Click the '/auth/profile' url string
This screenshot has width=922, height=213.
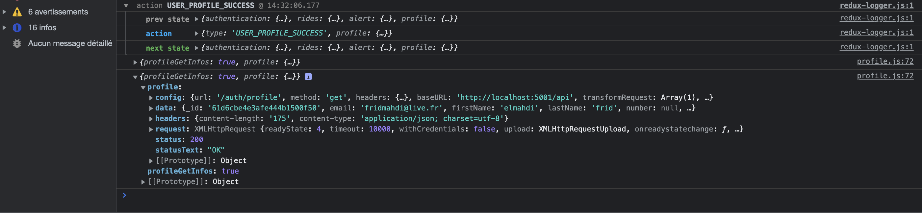point(249,98)
